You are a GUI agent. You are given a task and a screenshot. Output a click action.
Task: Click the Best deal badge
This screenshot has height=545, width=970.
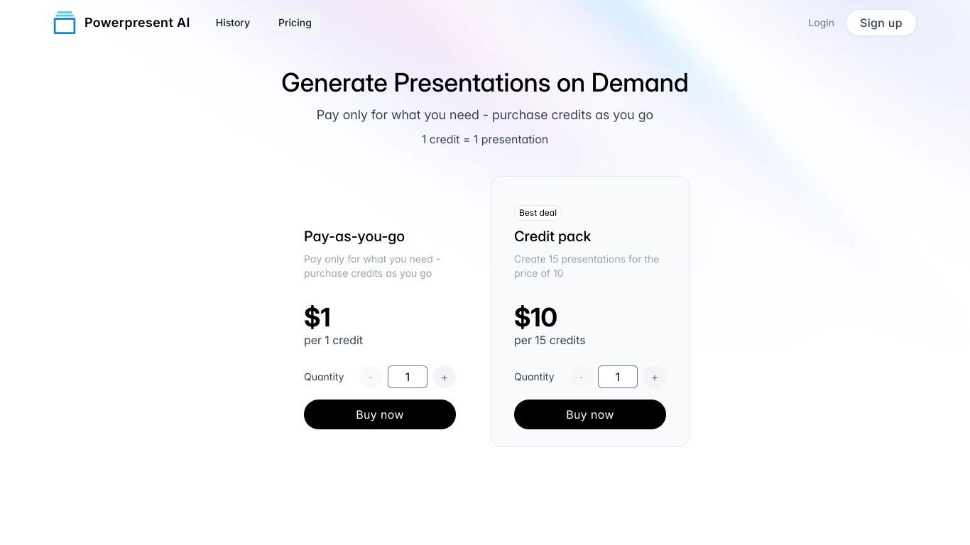[x=538, y=213]
